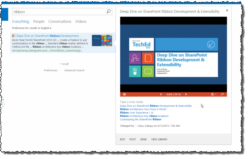Viewport: 248px width, 159px height.
Task: Click Chris O'Brien author name
Action: point(145,126)
